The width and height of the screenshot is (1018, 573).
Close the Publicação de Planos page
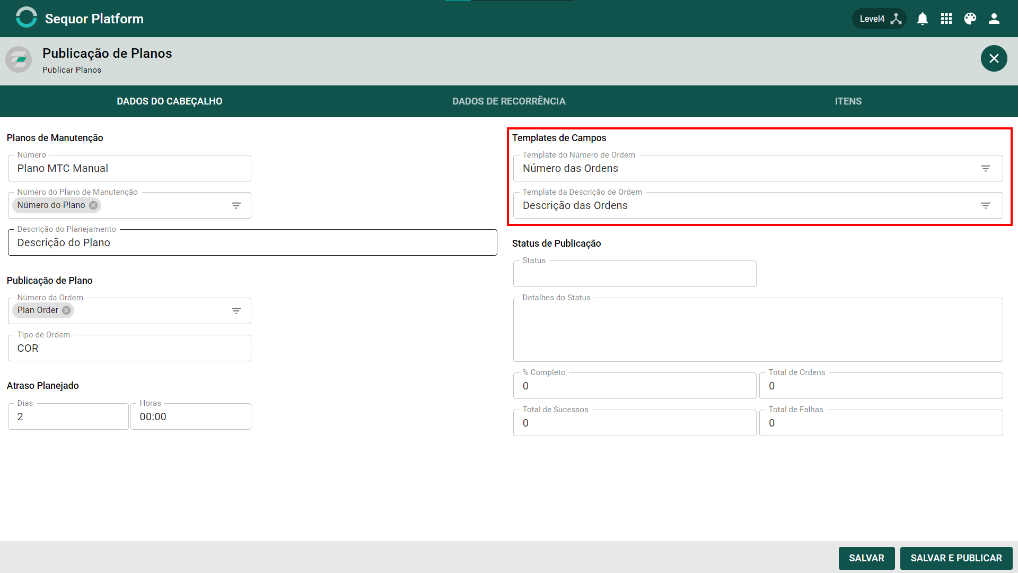pos(994,58)
